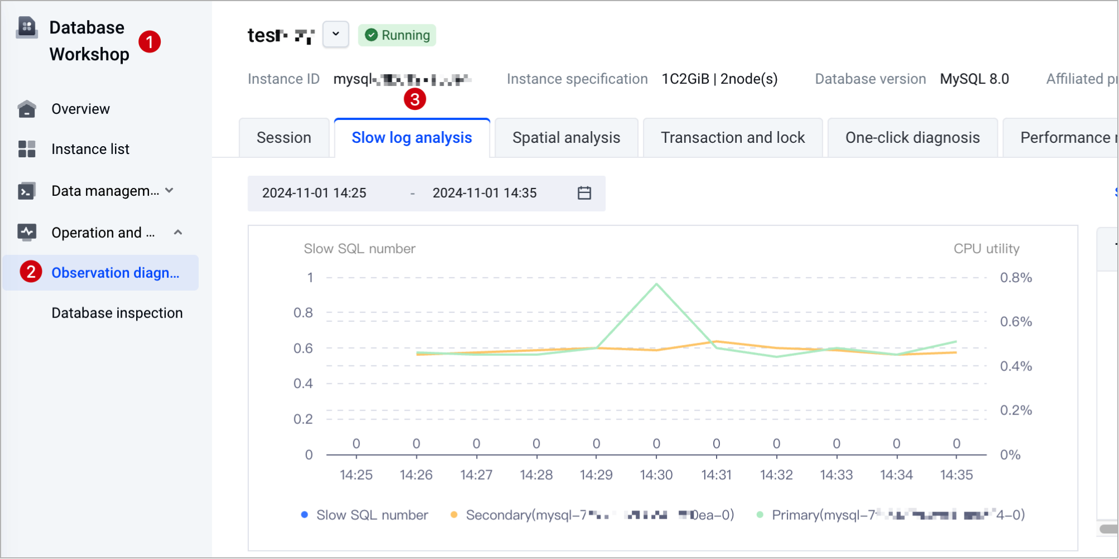Open Database inspection page
1119x559 pixels.
[x=117, y=313]
